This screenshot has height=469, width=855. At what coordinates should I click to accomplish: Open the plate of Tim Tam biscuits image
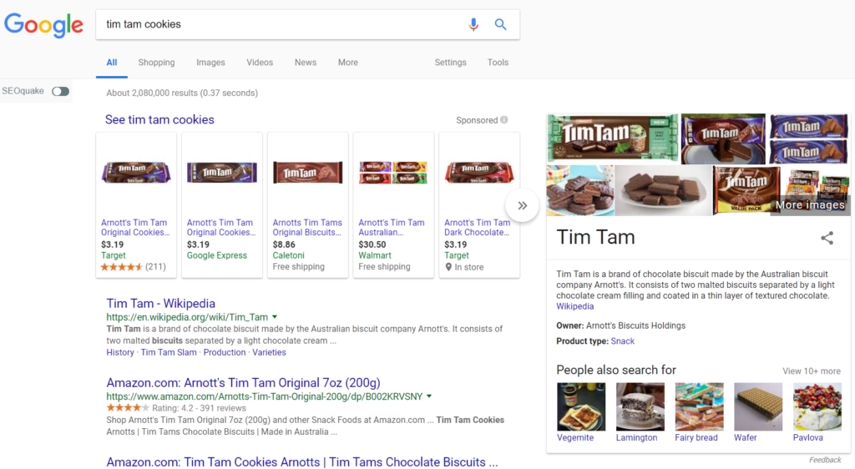(x=664, y=190)
